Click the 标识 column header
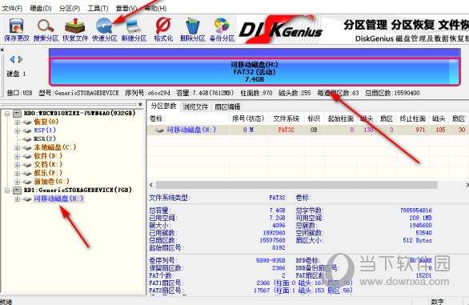The width and height of the screenshot is (469, 305). (314, 118)
